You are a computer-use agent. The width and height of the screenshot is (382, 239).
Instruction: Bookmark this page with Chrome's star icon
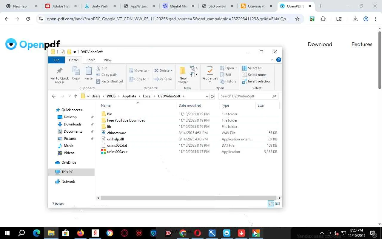(297, 19)
